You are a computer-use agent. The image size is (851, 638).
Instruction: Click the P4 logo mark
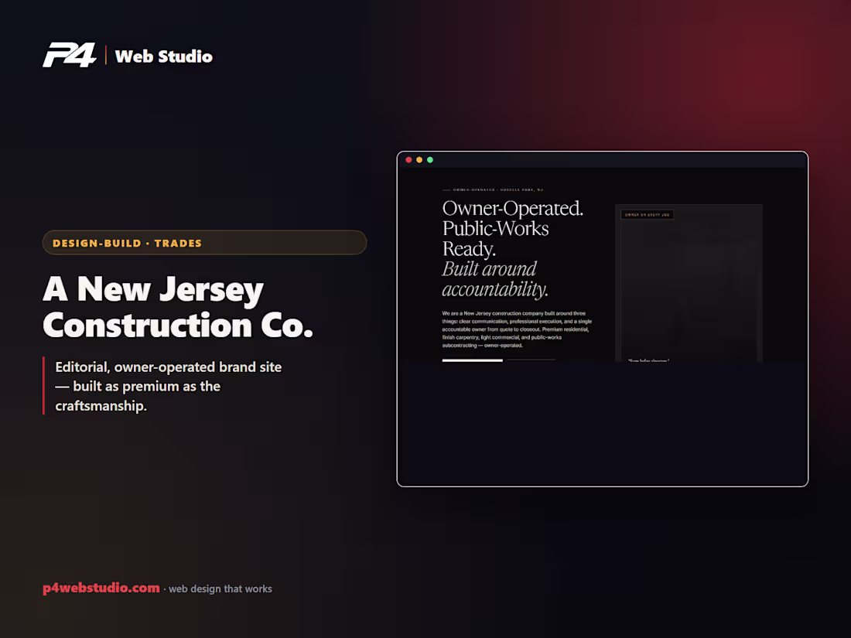pyautogui.click(x=70, y=55)
